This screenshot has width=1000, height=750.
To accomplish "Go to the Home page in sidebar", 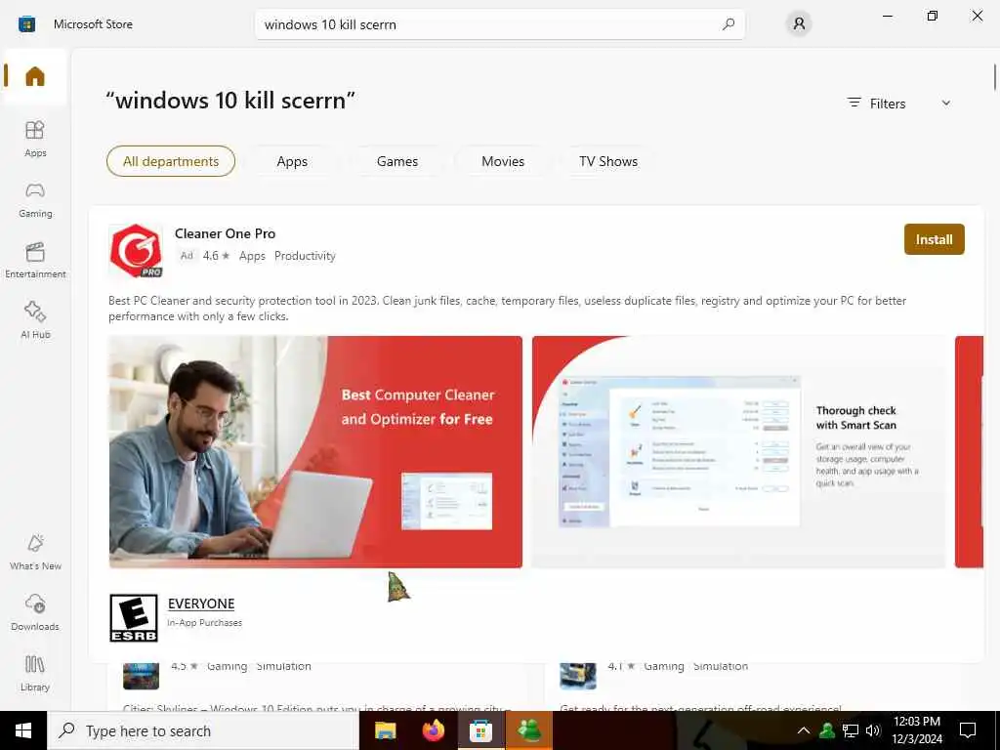I will click(x=35, y=76).
